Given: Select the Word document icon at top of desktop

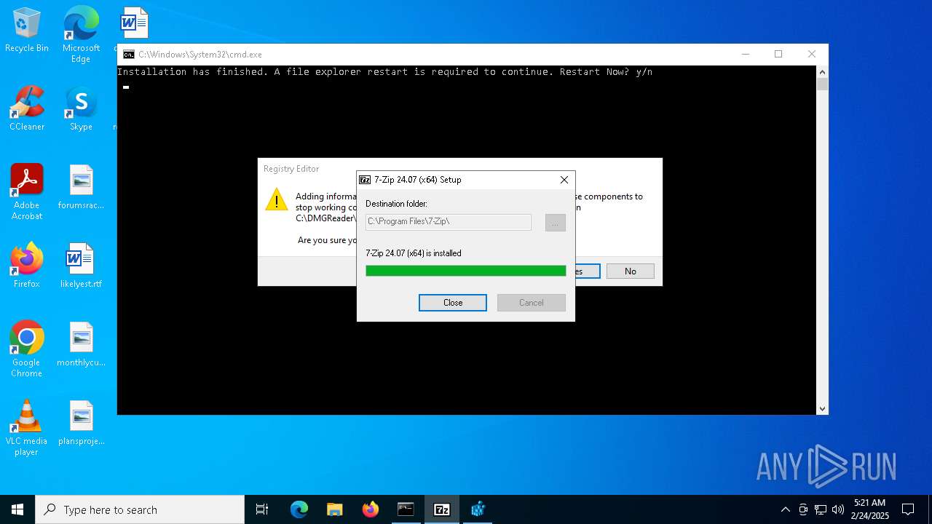Looking at the screenshot, I should (134, 23).
